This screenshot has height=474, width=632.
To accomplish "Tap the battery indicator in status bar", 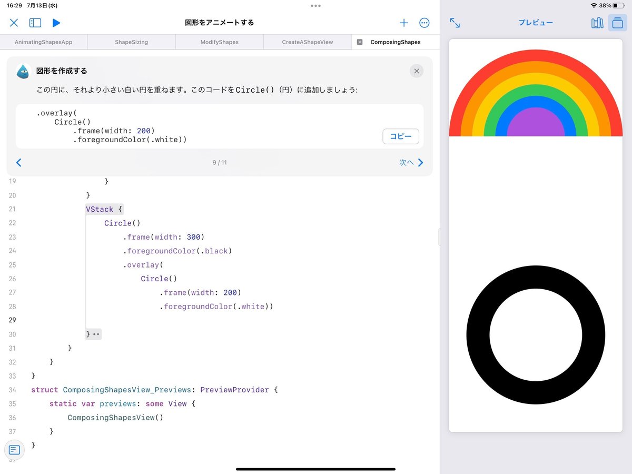I will click(618, 5).
